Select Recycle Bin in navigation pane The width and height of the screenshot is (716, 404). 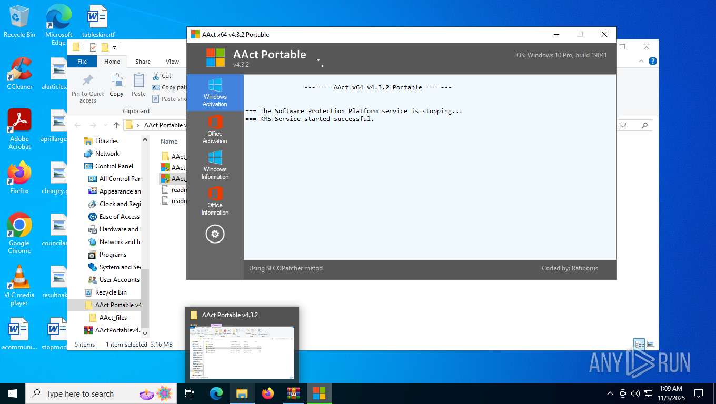tap(111, 292)
